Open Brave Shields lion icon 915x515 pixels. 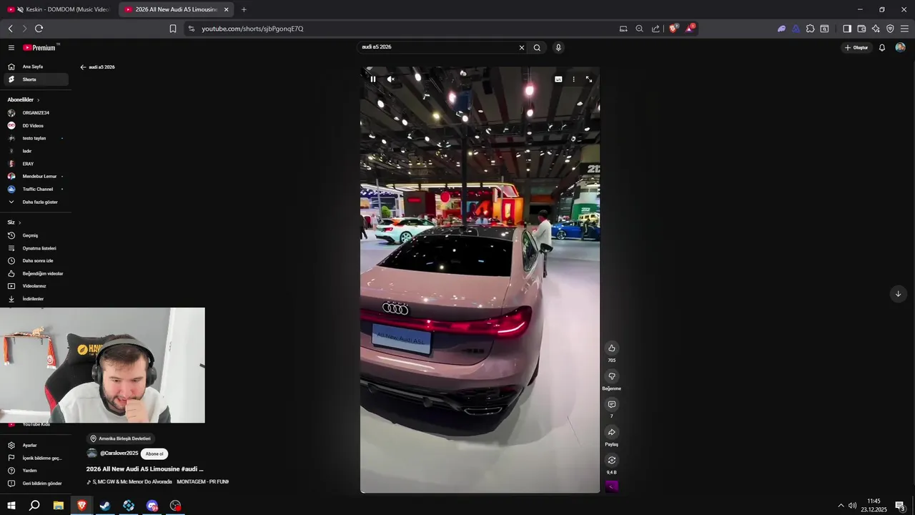click(x=673, y=29)
